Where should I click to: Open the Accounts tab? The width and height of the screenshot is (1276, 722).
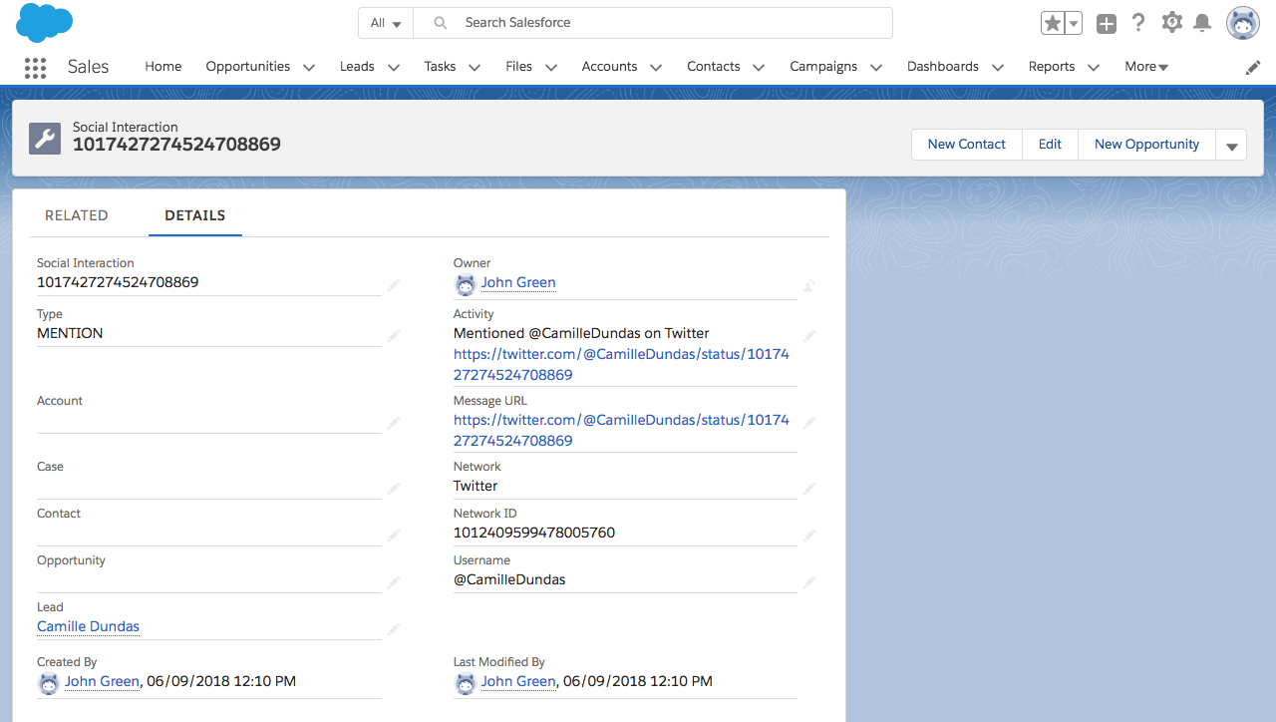(x=609, y=67)
